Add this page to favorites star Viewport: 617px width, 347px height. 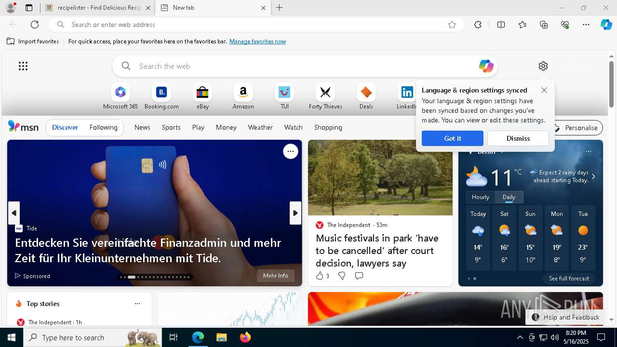[x=452, y=25]
